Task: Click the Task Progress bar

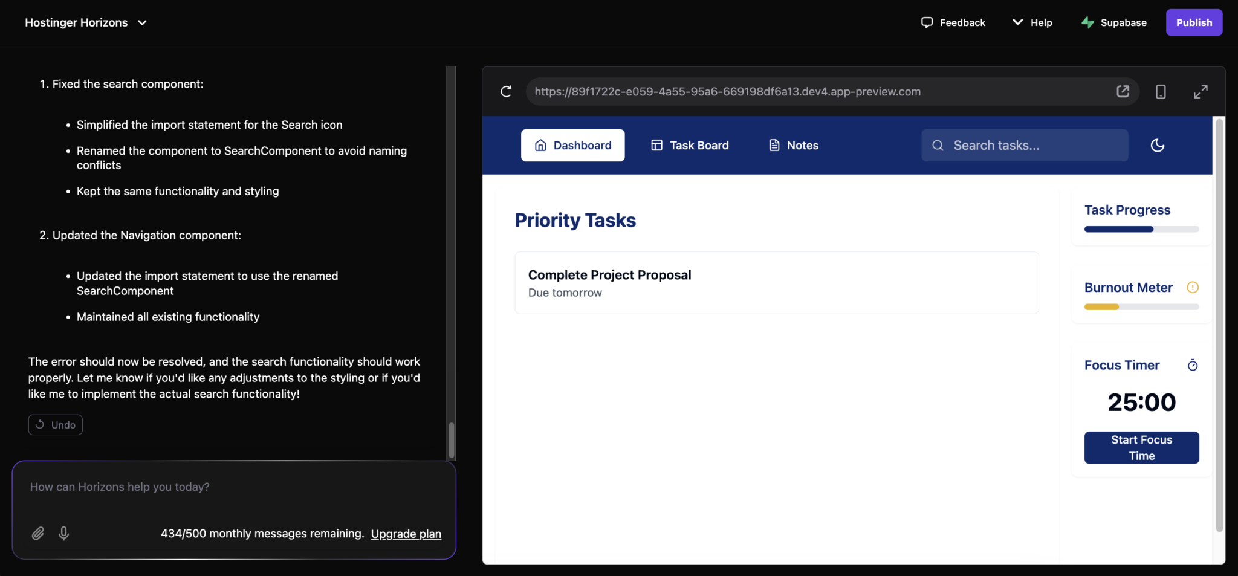Action: click(1141, 229)
